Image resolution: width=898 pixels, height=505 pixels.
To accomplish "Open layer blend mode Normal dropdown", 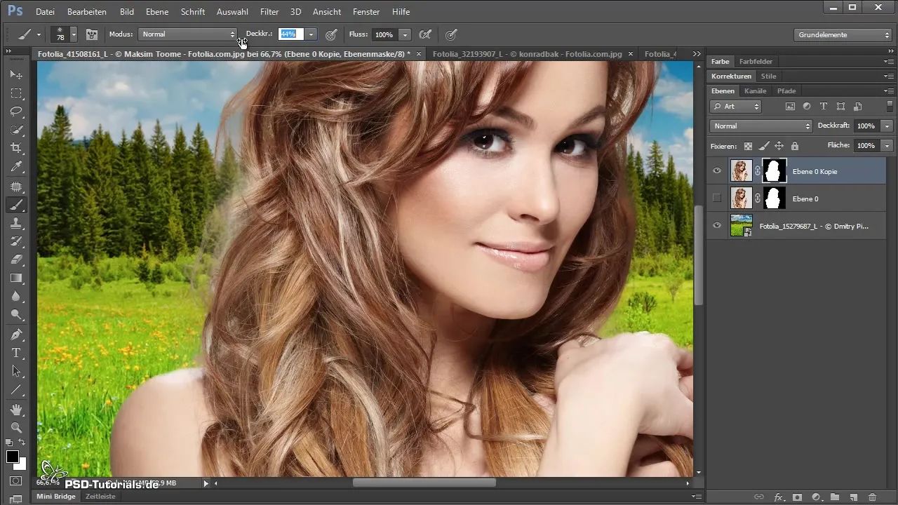I will pos(760,126).
